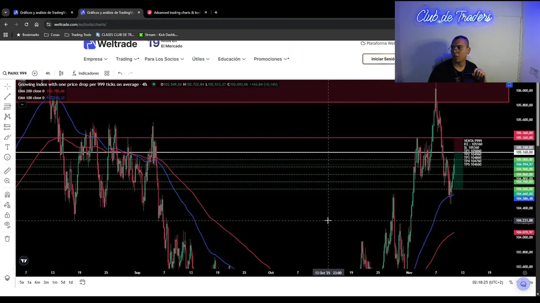Set date range to 1a
Image resolution: width=540 pixels, height=303 pixels.
pos(30,282)
